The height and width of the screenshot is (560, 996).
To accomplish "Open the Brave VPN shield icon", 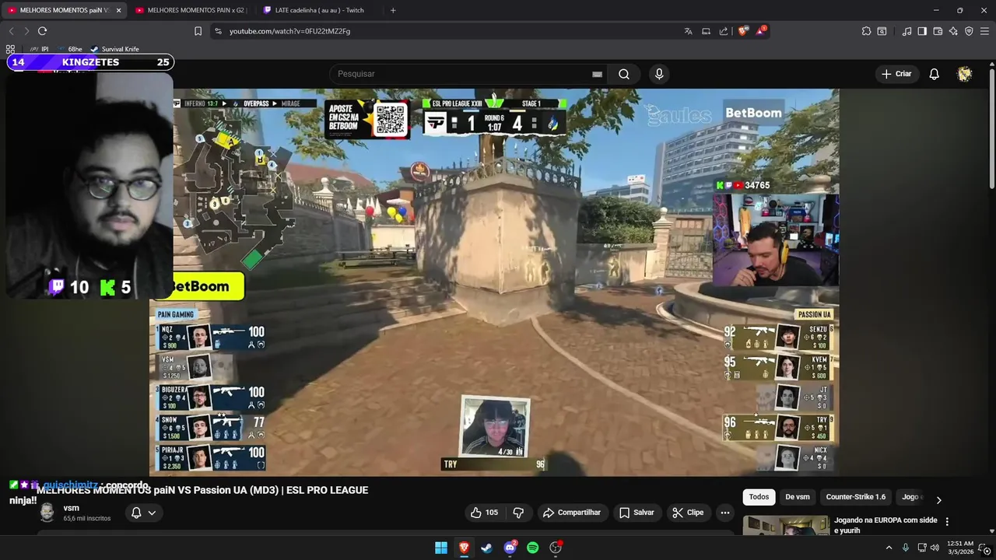I will [x=969, y=31].
